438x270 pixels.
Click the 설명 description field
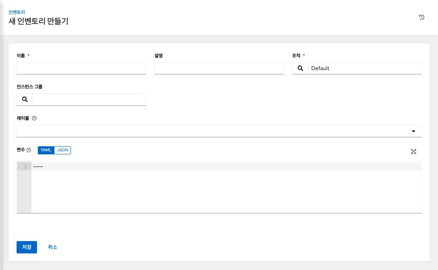[x=219, y=68]
